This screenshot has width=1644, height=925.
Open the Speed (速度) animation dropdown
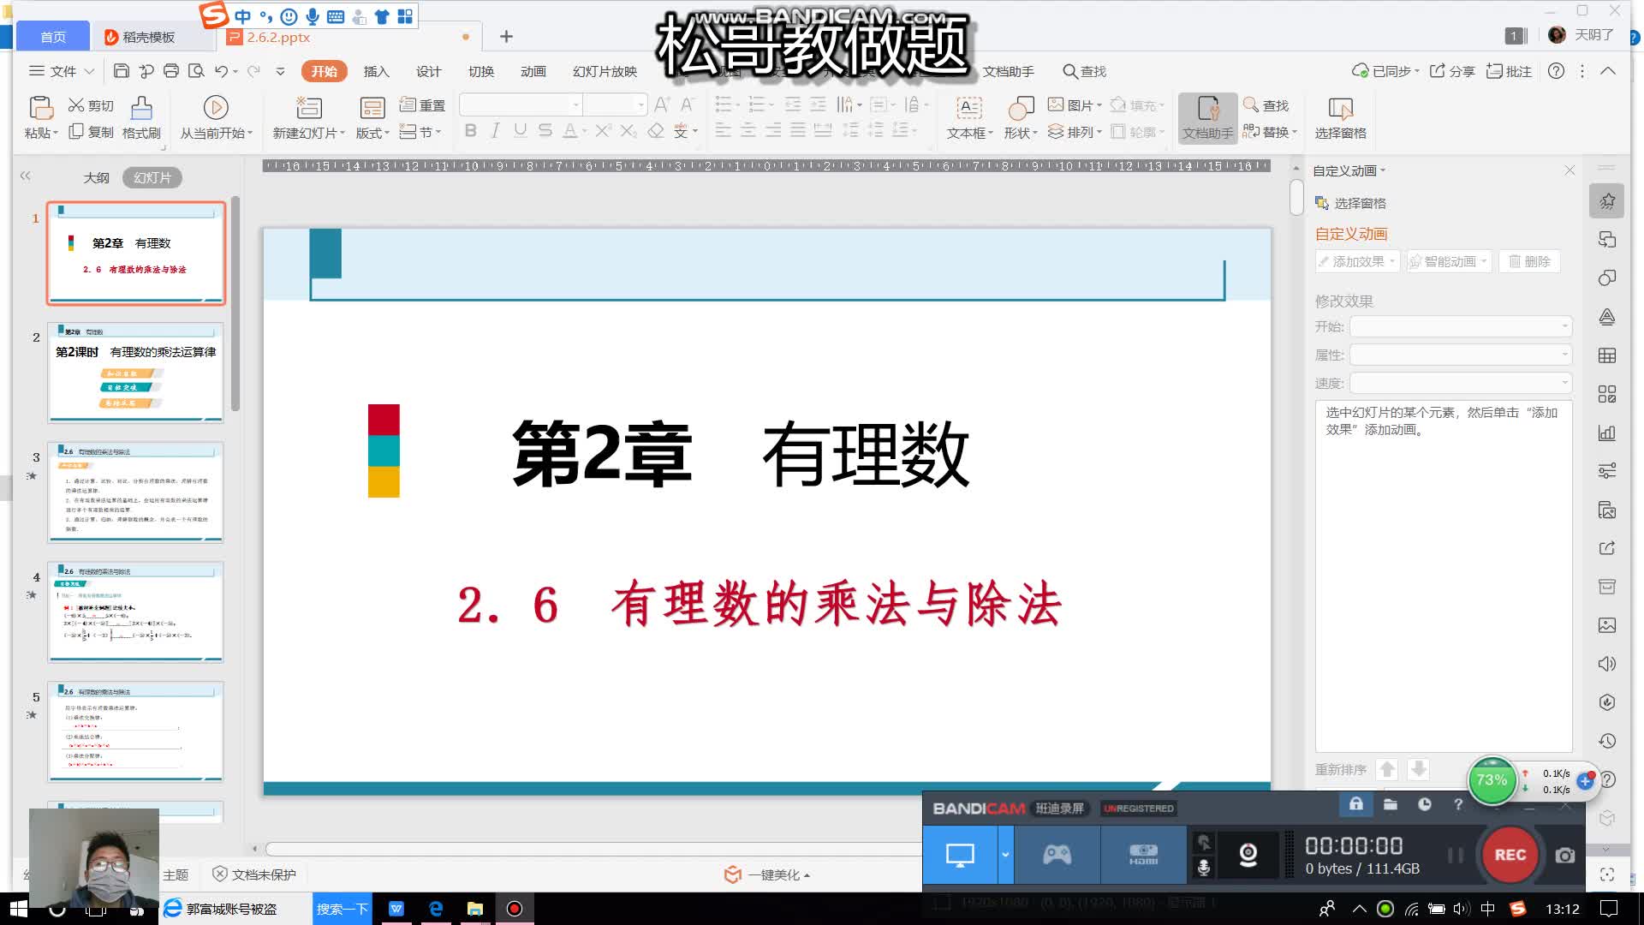click(x=1461, y=383)
